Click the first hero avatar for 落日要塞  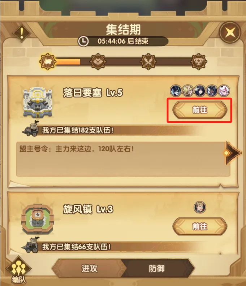point(176,91)
